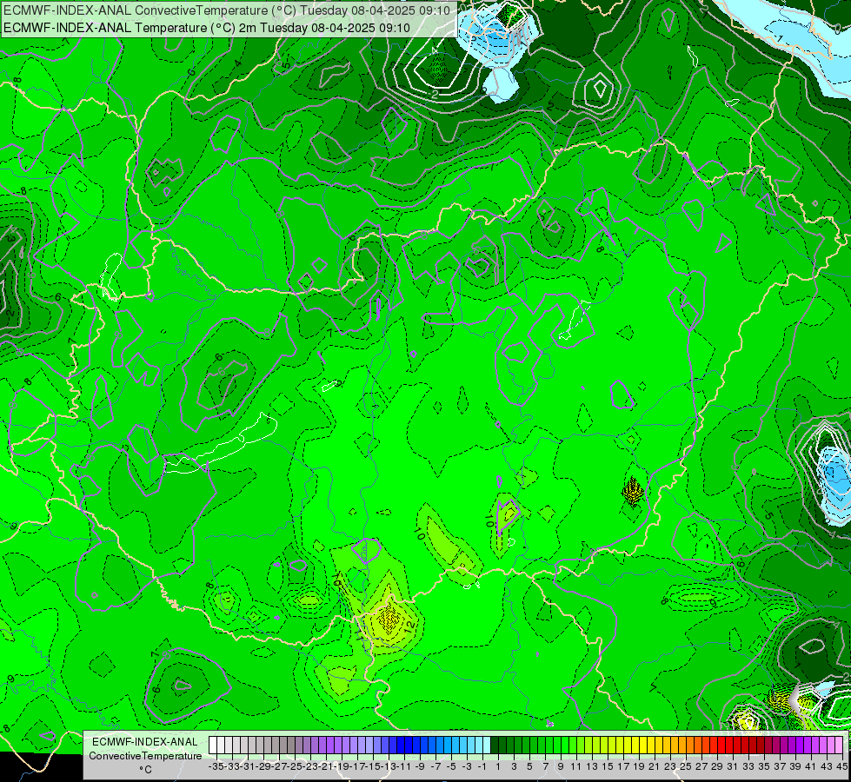Click the '45' value on legend scale

(x=841, y=766)
